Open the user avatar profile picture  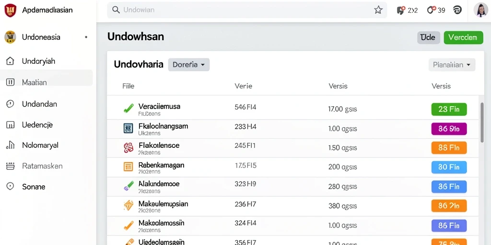coord(480,10)
